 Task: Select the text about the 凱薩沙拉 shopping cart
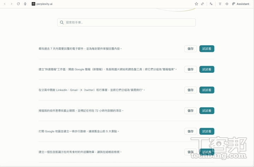pyautogui.click(x=80, y=152)
